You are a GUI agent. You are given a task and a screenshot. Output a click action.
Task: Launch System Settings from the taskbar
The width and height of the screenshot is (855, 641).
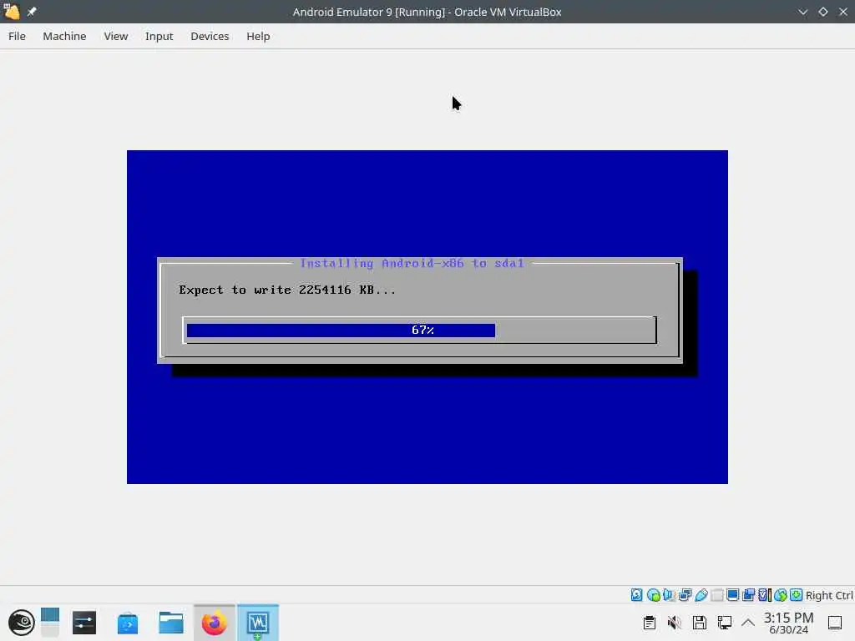coord(84,623)
